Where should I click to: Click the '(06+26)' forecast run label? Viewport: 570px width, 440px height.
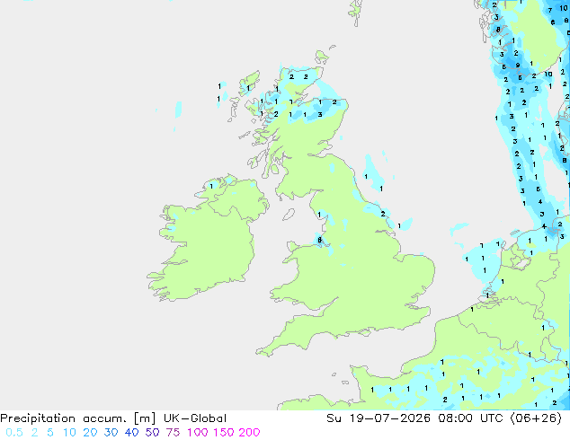[x=536, y=418]
